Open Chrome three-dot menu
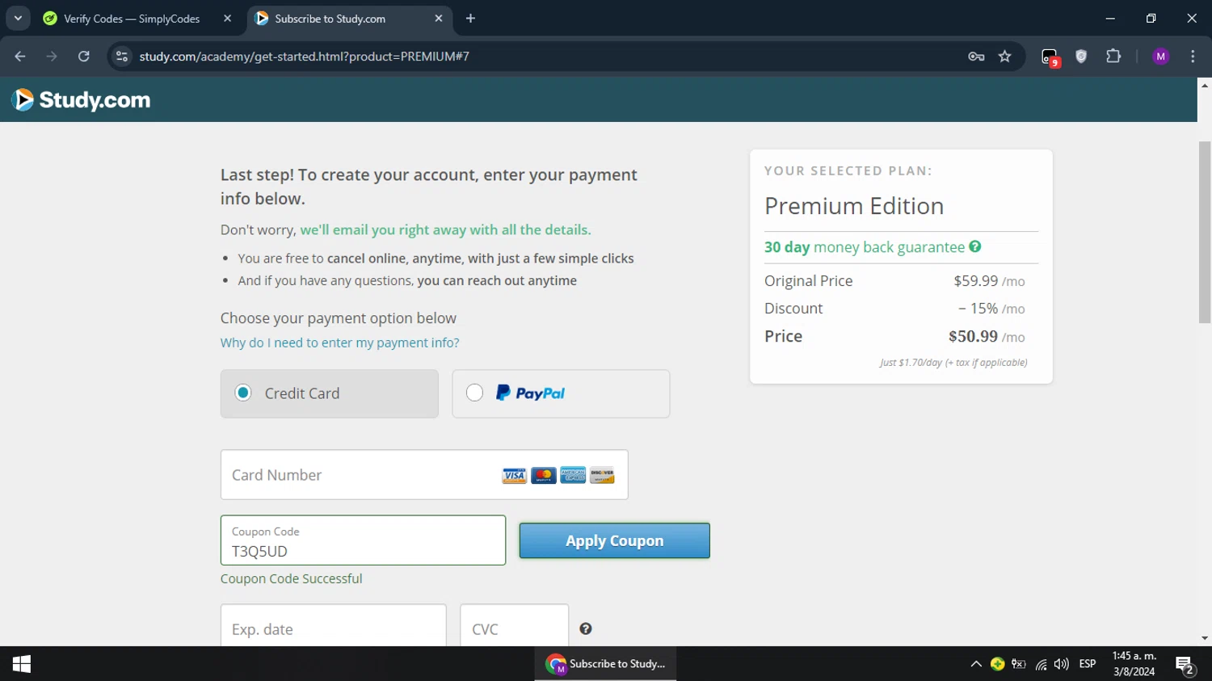1212x681 pixels. (1193, 57)
